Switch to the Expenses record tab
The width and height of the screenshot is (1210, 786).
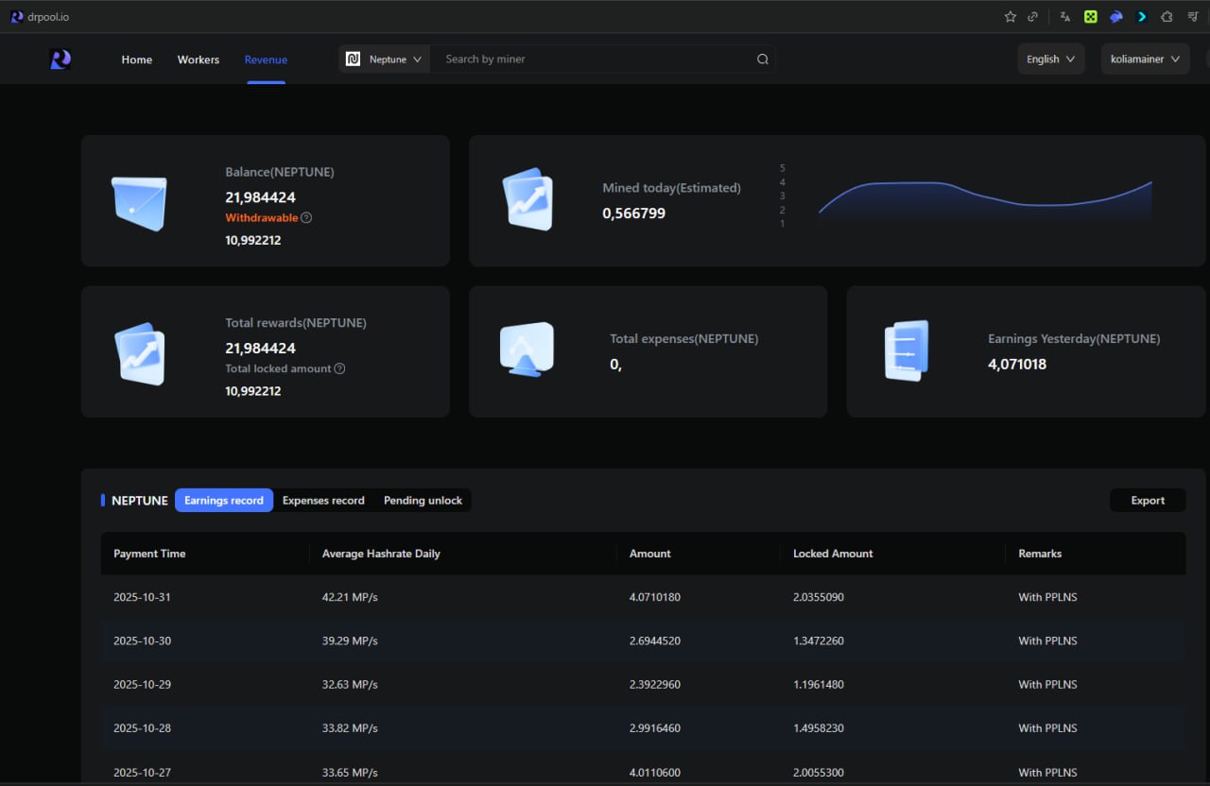323,501
